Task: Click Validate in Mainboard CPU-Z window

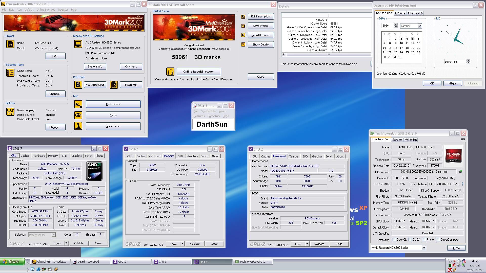Action: [319, 244]
